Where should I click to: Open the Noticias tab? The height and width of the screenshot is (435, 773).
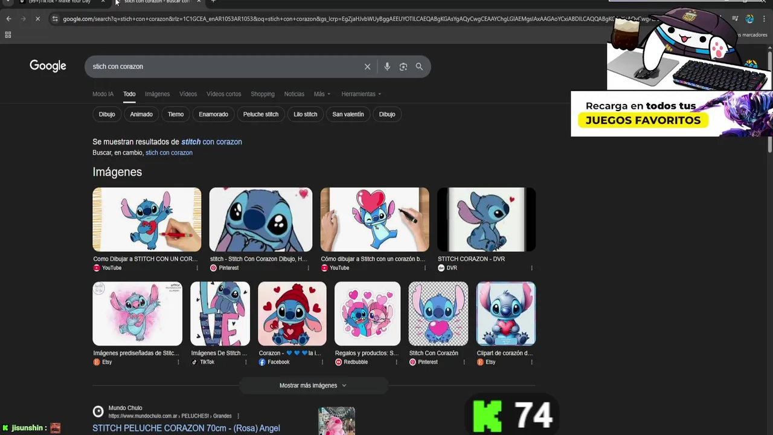tap(294, 94)
